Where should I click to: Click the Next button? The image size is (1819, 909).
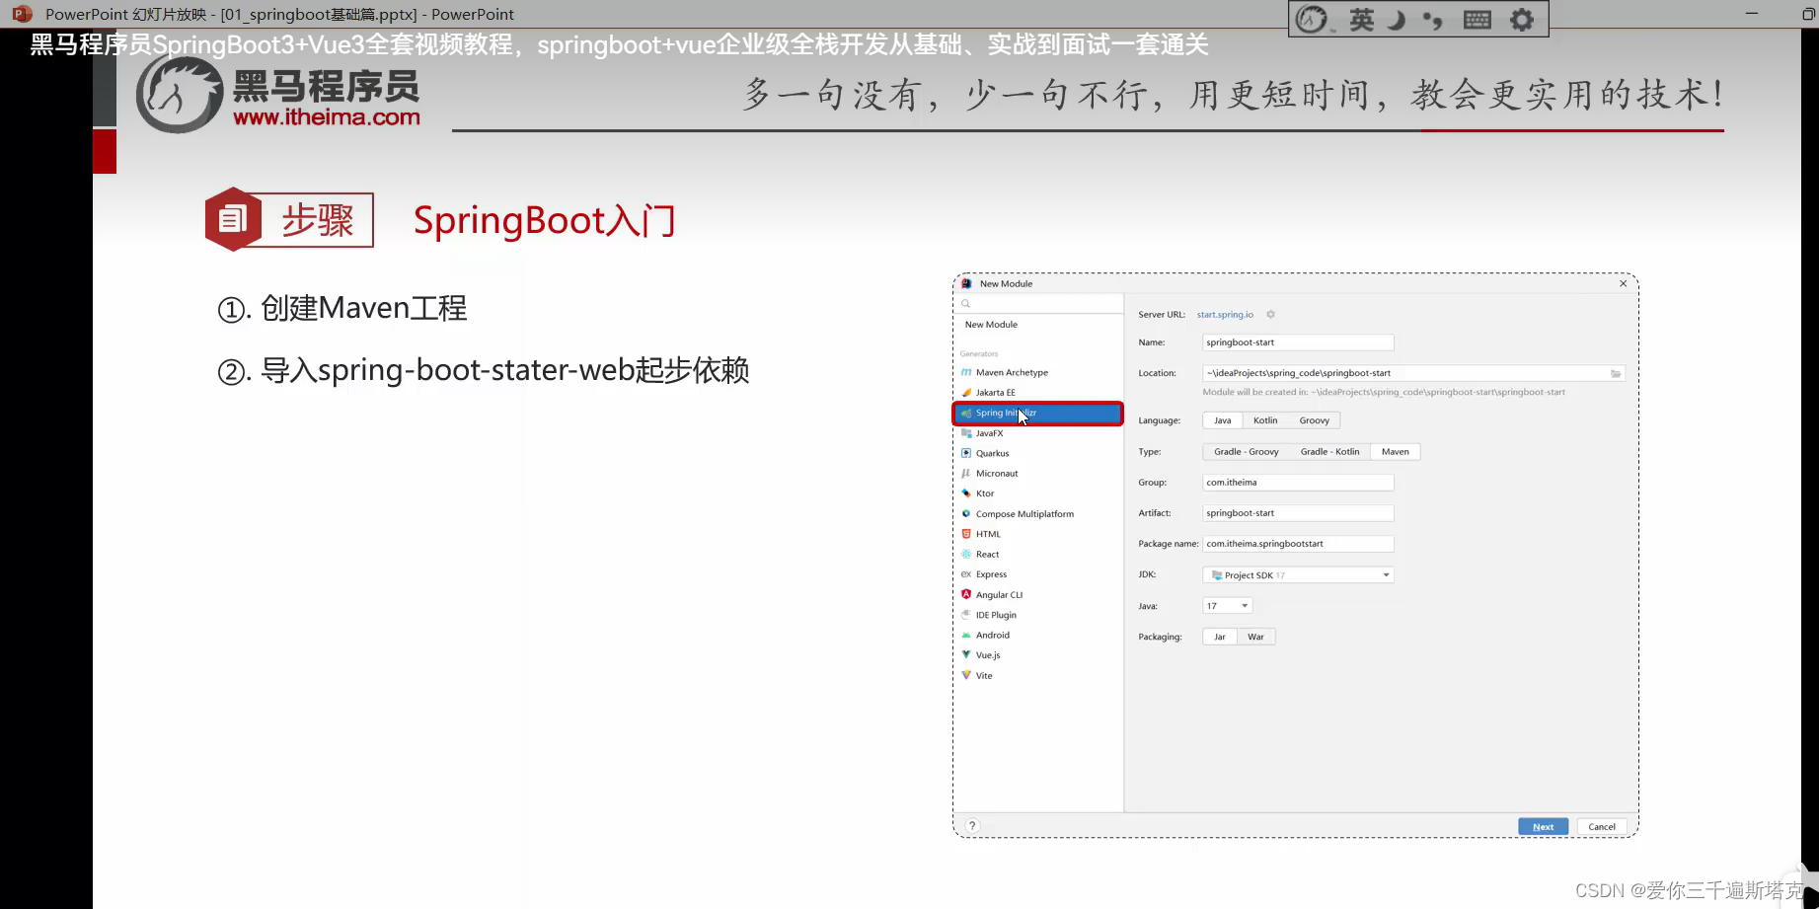tap(1543, 826)
